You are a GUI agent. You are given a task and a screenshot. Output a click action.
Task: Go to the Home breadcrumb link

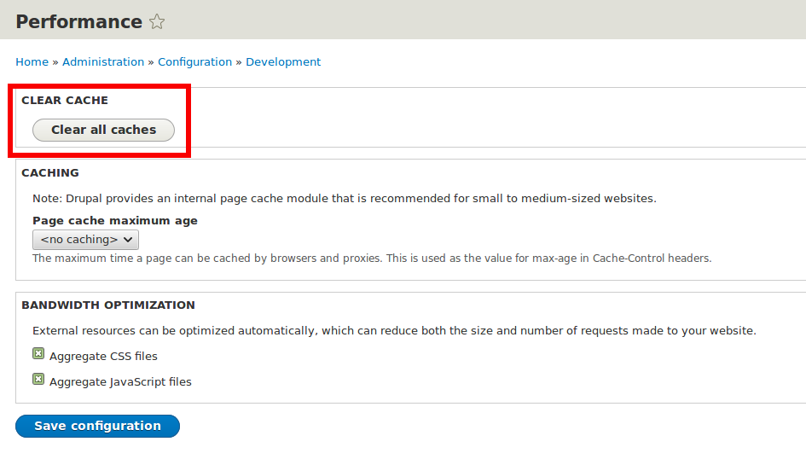point(32,61)
